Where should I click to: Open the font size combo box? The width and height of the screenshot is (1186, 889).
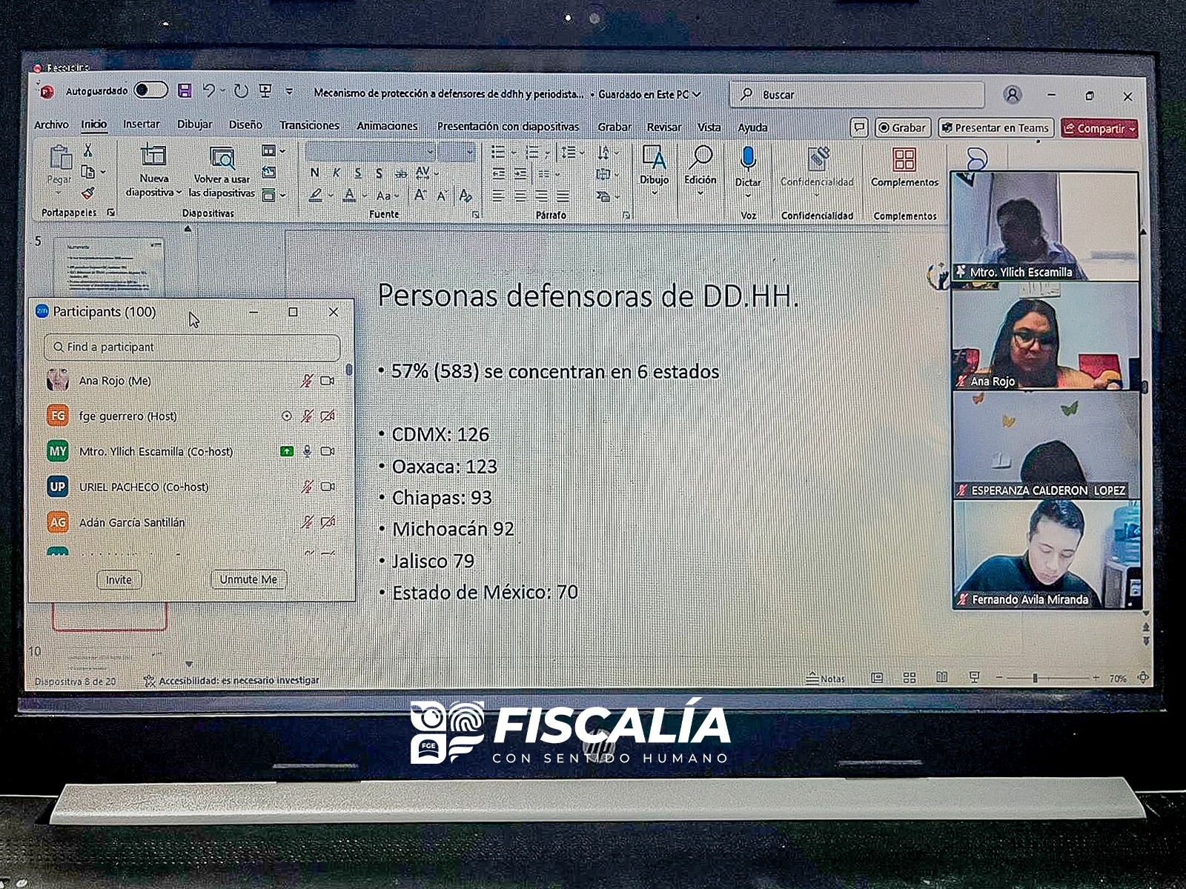[456, 153]
